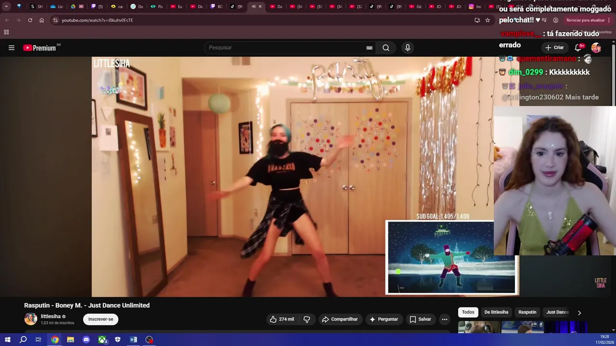This screenshot has width=616, height=346.
Task: View site information icon in address bar
Action: [55, 20]
